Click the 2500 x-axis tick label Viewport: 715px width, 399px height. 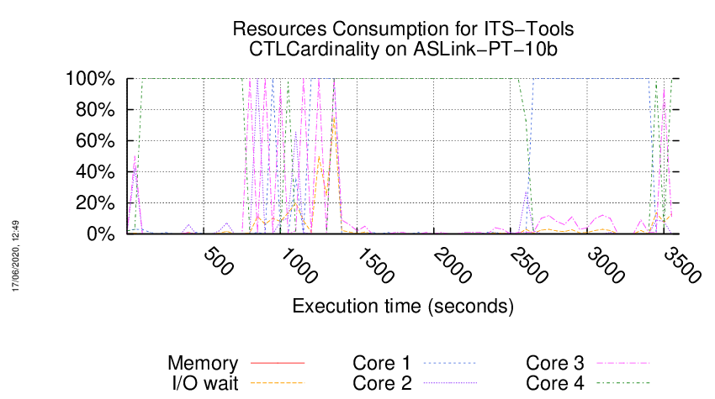point(528,265)
